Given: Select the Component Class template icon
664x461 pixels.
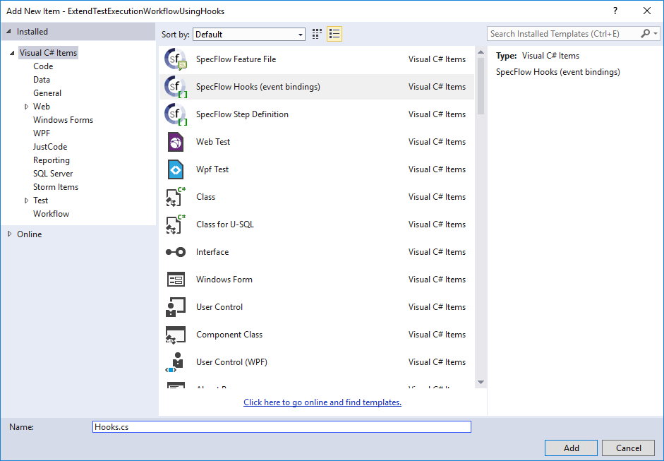Looking at the screenshot, I should pos(176,334).
